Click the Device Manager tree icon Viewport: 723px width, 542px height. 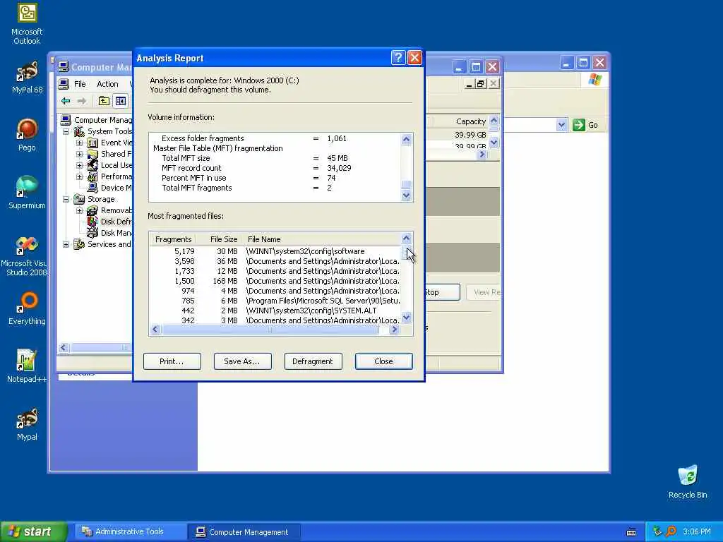(x=92, y=188)
